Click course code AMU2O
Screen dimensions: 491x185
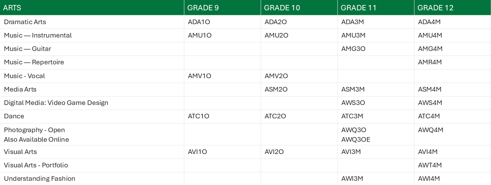pos(277,35)
